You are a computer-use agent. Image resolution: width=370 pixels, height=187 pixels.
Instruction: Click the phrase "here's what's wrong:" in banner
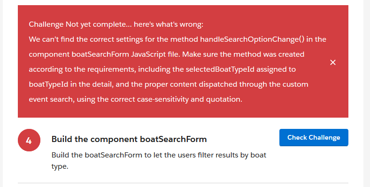click(169, 24)
